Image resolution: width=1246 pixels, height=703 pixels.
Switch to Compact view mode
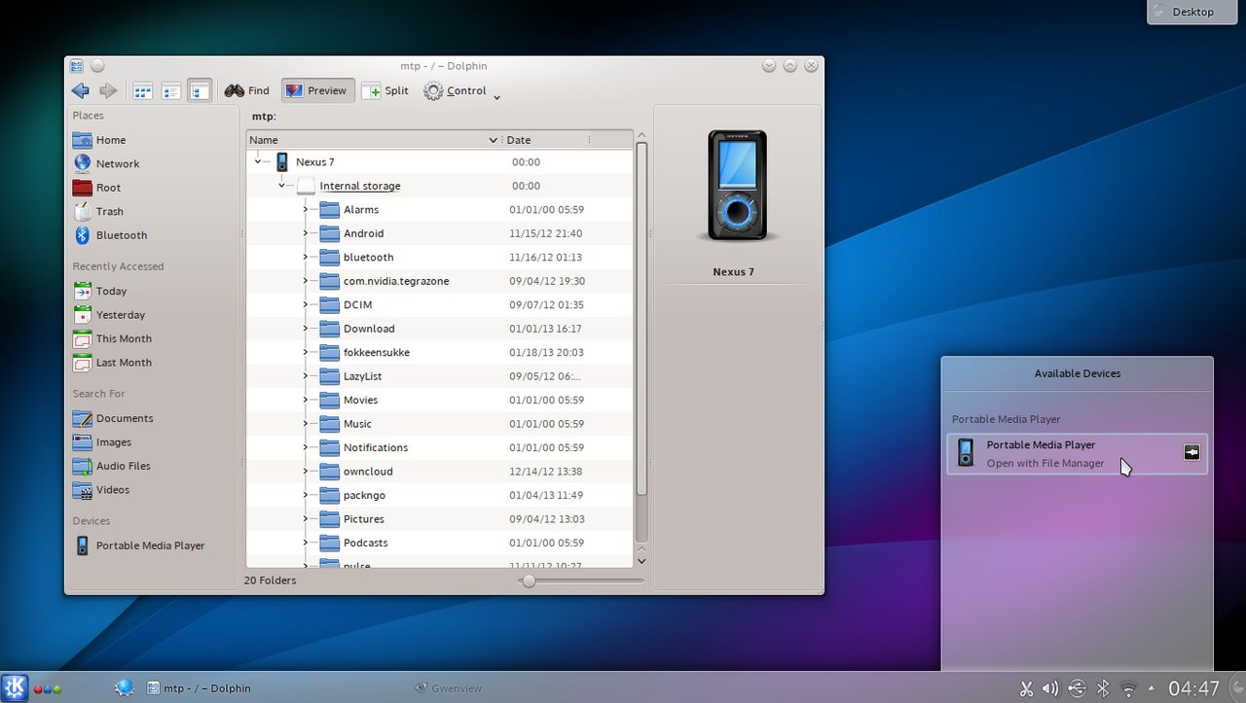coord(171,90)
